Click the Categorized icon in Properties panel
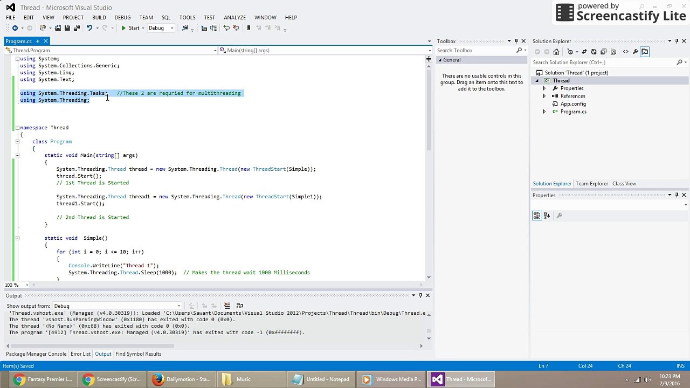 [537, 216]
